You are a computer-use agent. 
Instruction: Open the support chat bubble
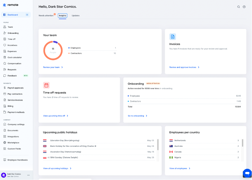pos(247,173)
